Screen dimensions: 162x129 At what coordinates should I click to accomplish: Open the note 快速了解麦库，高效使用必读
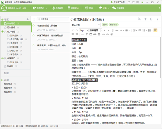coord(51,37)
